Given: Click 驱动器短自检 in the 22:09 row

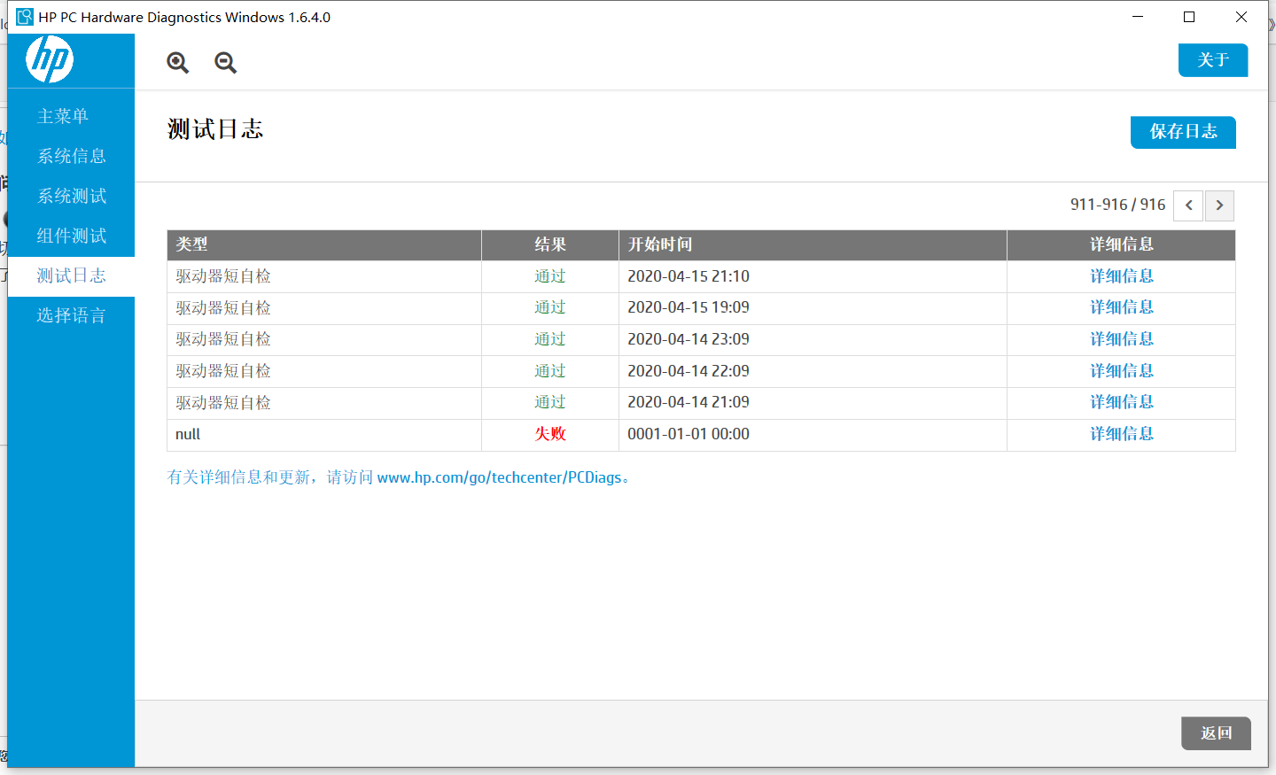Looking at the screenshot, I should [x=223, y=371].
